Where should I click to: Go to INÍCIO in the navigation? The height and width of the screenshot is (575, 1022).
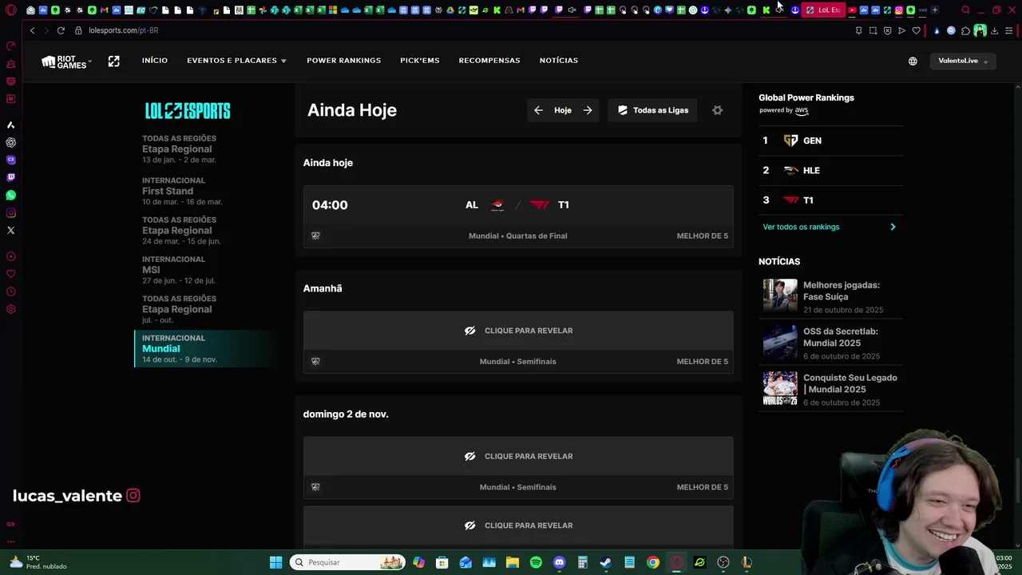pos(155,61)
